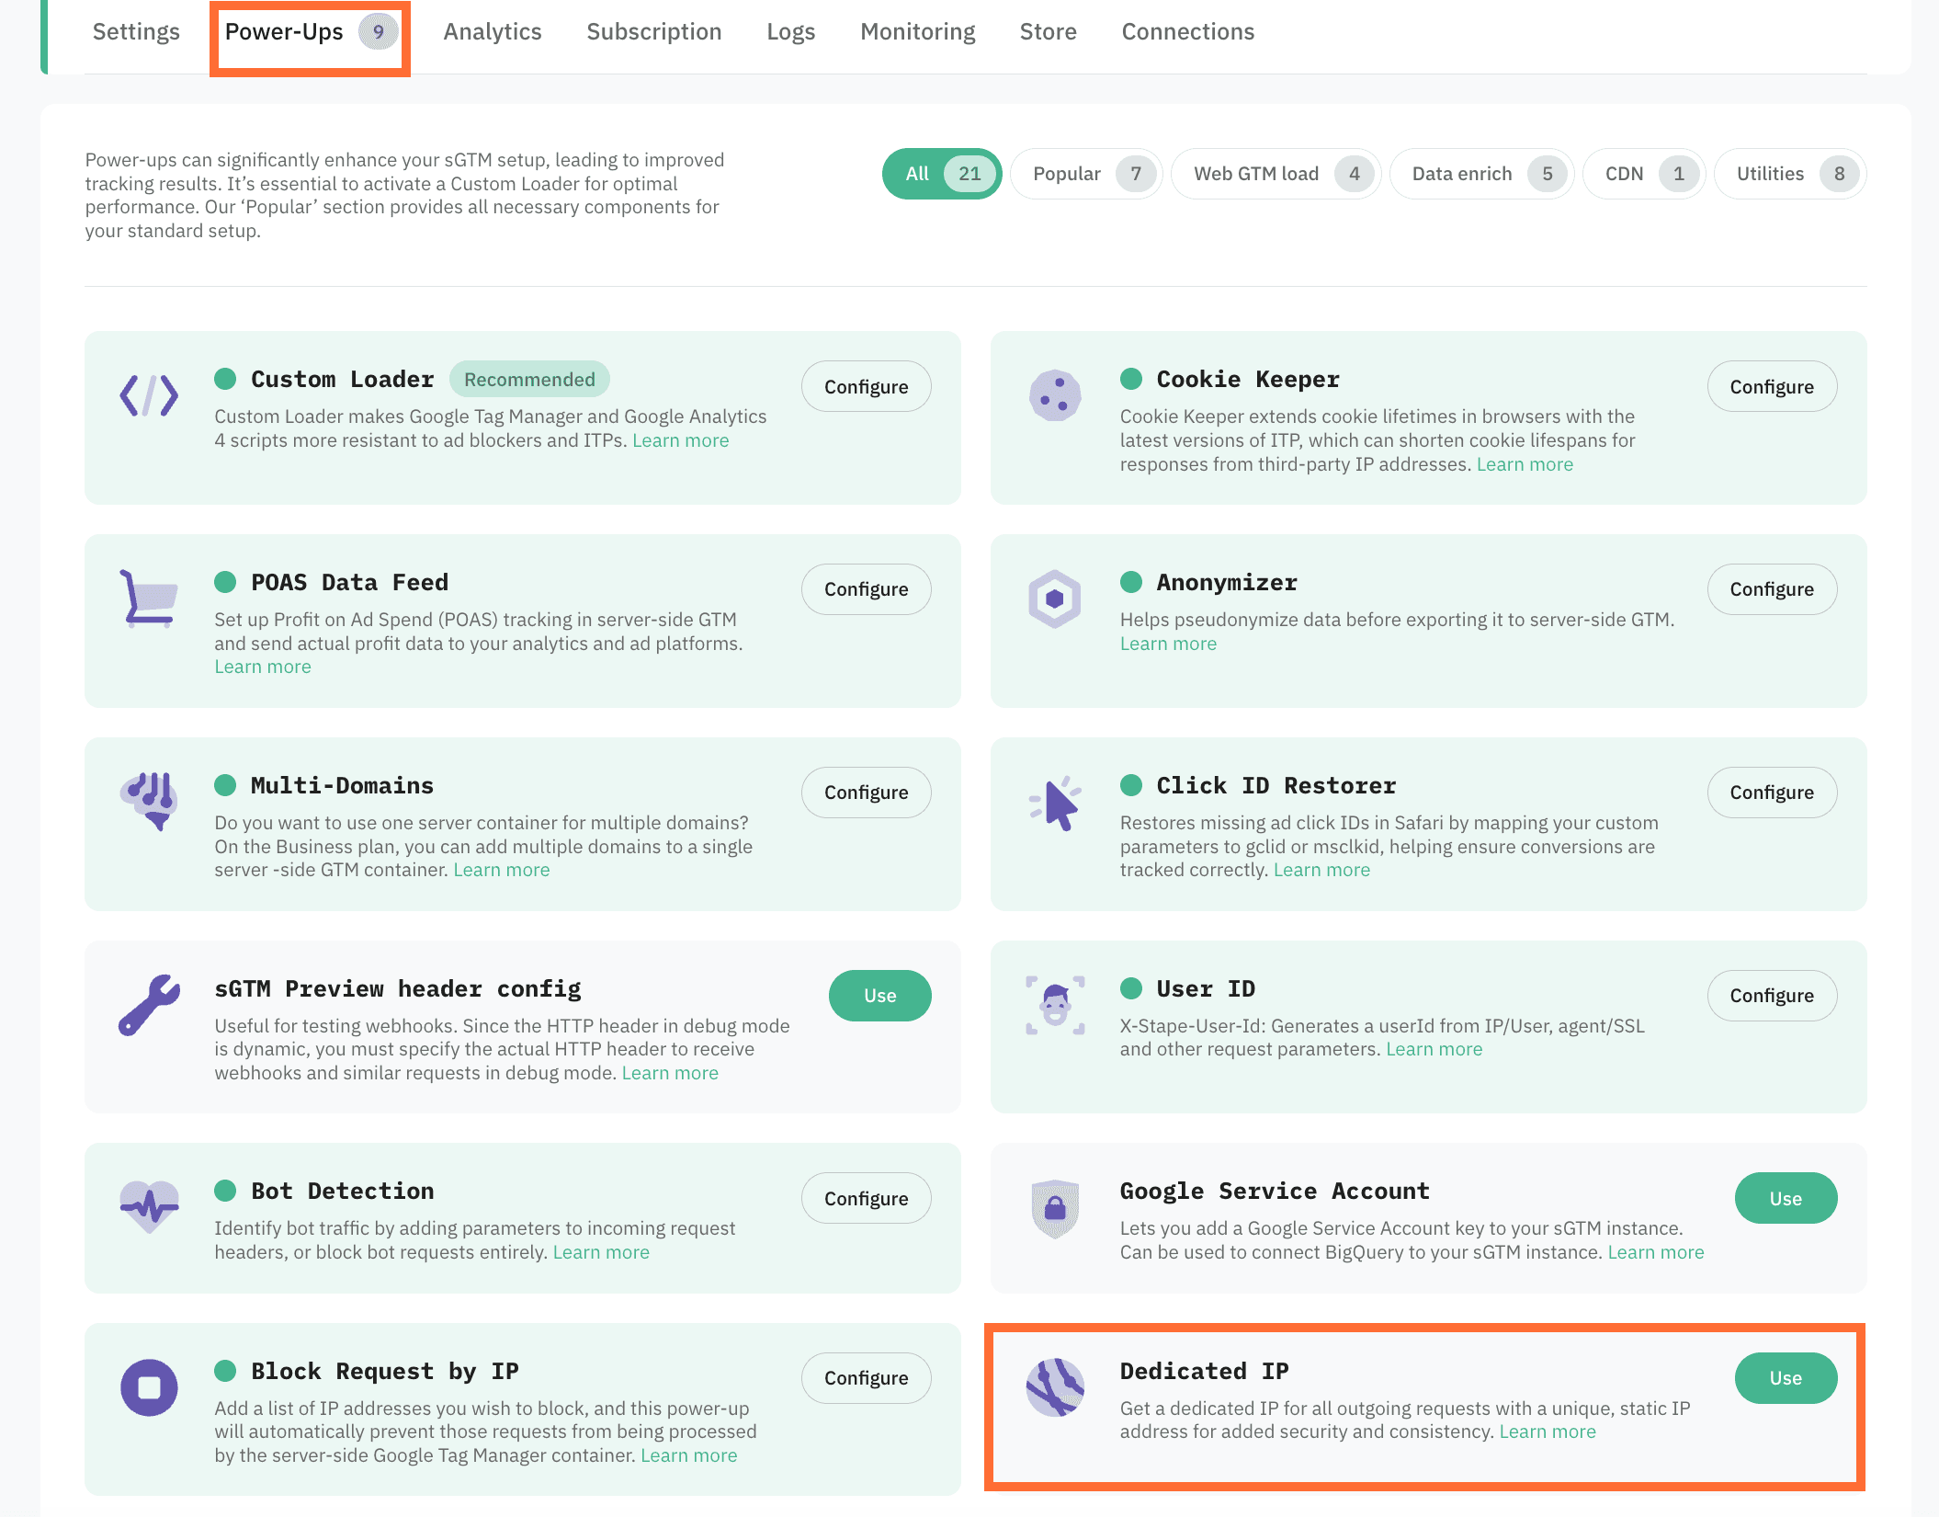This screenshot has width=1939, height=1517.
Task: Open the Monitoring tab
Action: tap(917, 30)
